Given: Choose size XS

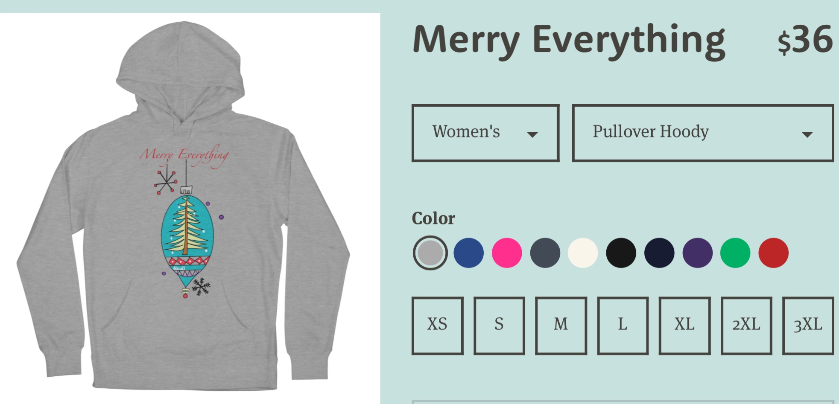Looking at the screenshot, I should tap(438, 326).
